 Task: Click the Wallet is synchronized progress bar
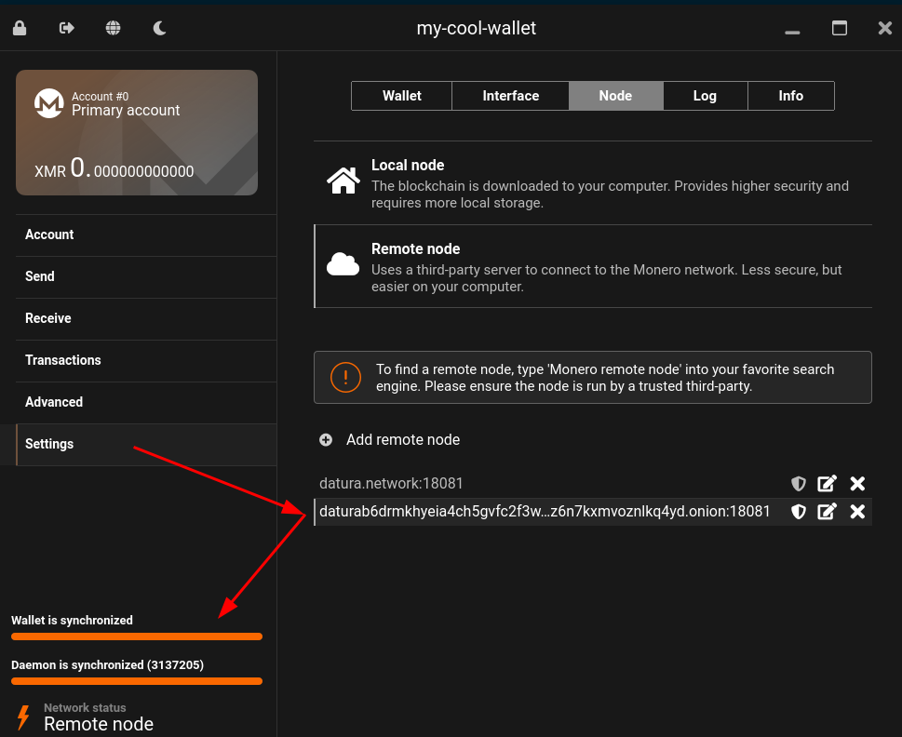point(137,636)
